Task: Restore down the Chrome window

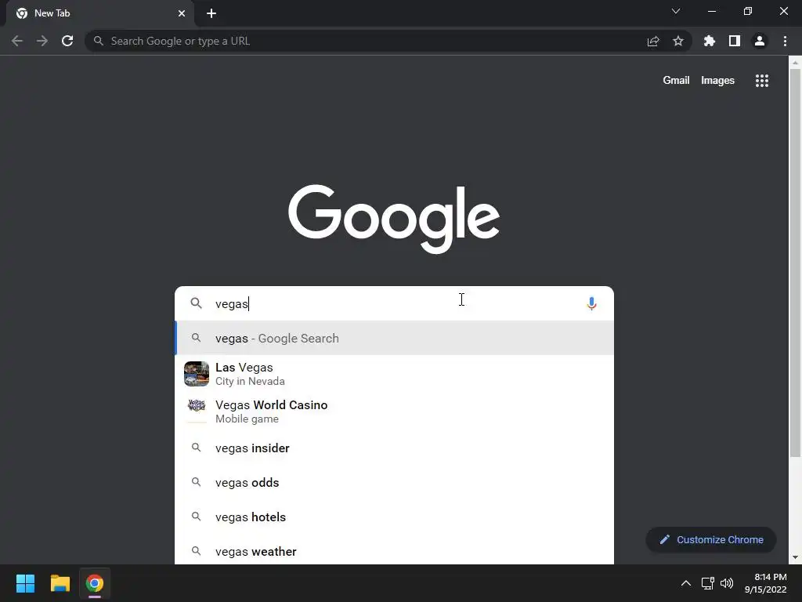Action: [748, 11]
